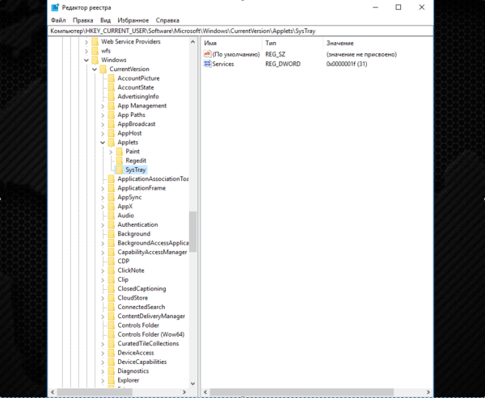Open the Файл menu
The image size is (485, 398).
[58, 20]
